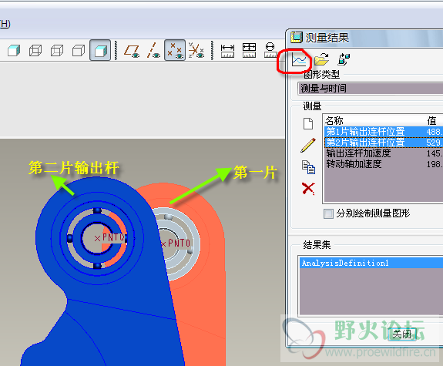Open the 测量与时间 graph type dropdown
Image resolution: width=443 pixels, height=366 pixels.
click(x=371, y=89)
